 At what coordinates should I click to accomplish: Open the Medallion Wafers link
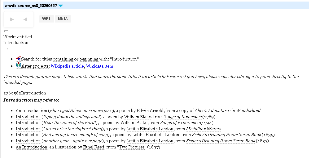[x=204, y=129]
